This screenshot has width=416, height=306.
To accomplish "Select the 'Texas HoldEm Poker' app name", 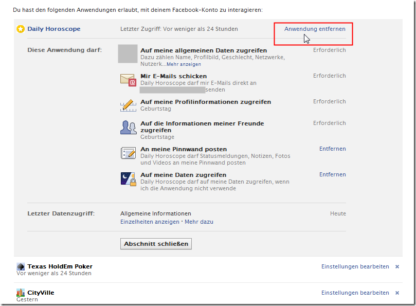I will tap(60, 266).
